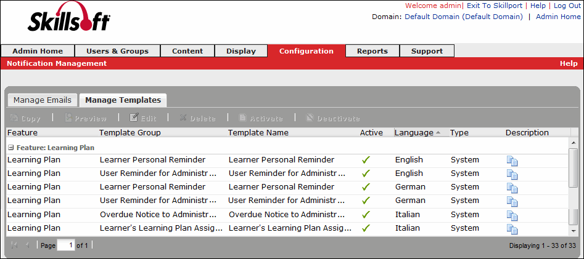This screenshot has width=584, height=259.
Task: Click active checkmark in Overdue Notice row
Action: coord(366,215)
